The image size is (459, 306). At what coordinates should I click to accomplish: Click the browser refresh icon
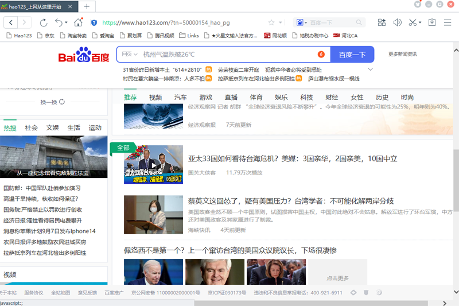pos(44,23)
